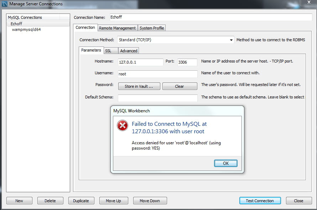Click the Move Down button
The height and width of the screenshot is (210, 317).
pos(150,201)
